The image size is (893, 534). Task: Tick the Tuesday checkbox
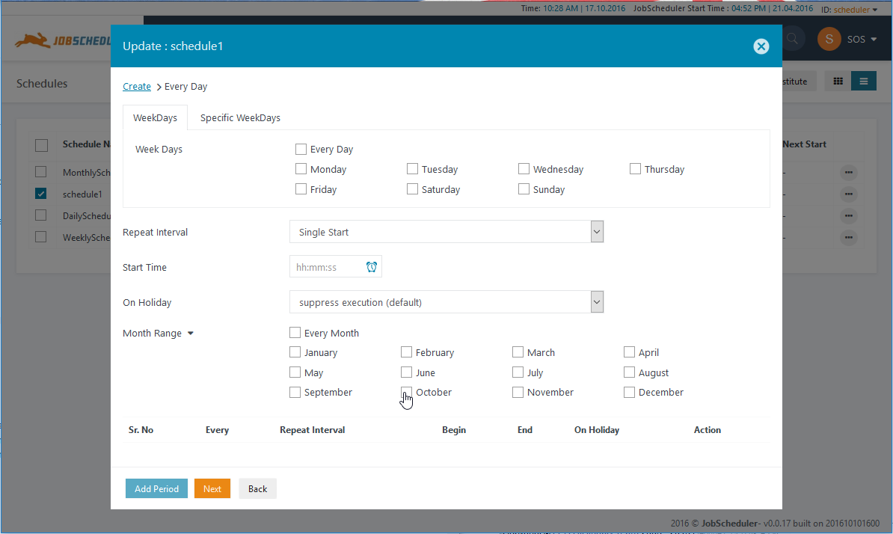[x=412, y=169]
